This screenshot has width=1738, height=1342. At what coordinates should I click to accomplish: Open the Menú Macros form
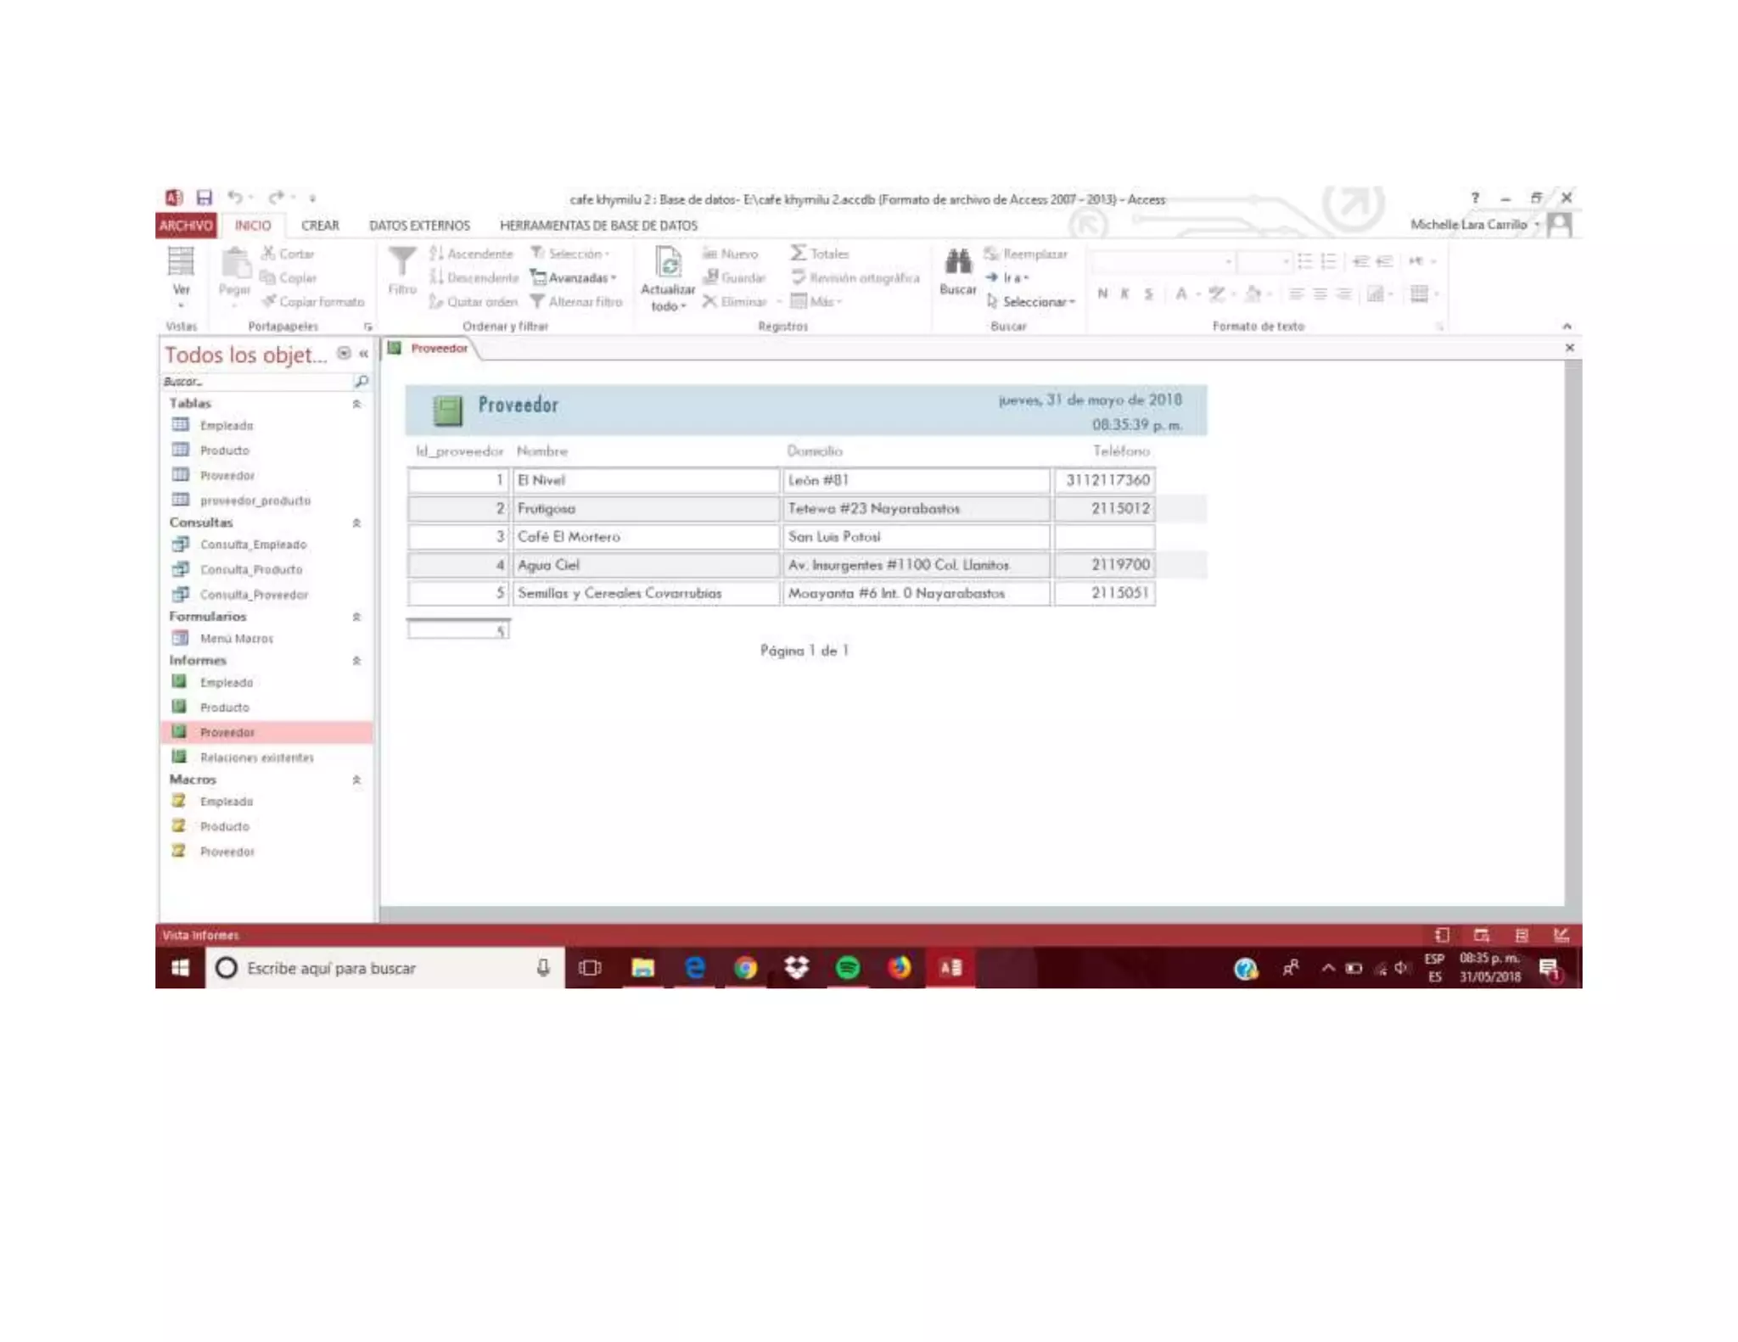click(236, 639)
